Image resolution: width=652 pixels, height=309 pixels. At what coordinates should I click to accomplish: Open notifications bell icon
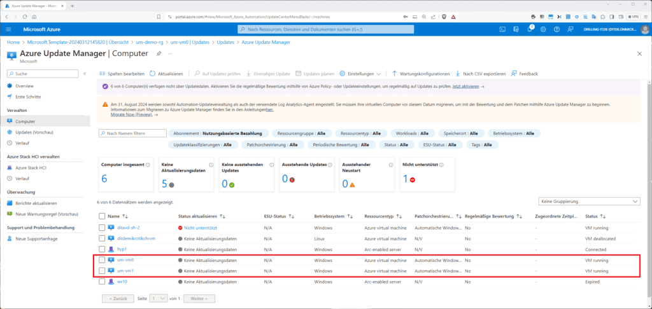pyautogui.click(x=530, y=29)
